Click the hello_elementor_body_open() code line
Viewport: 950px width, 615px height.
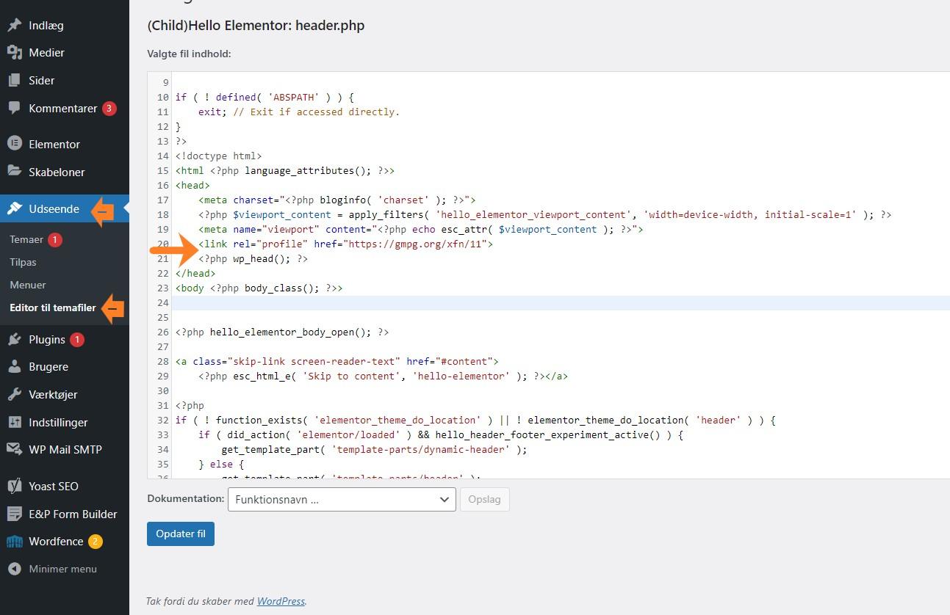pos(282,332)
